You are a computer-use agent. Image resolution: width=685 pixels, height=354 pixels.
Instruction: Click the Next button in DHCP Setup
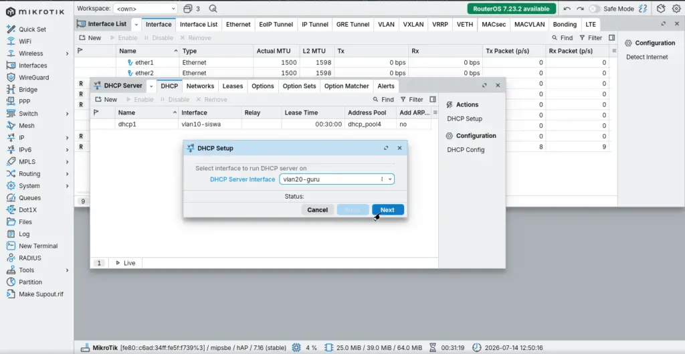pos(387,209)
